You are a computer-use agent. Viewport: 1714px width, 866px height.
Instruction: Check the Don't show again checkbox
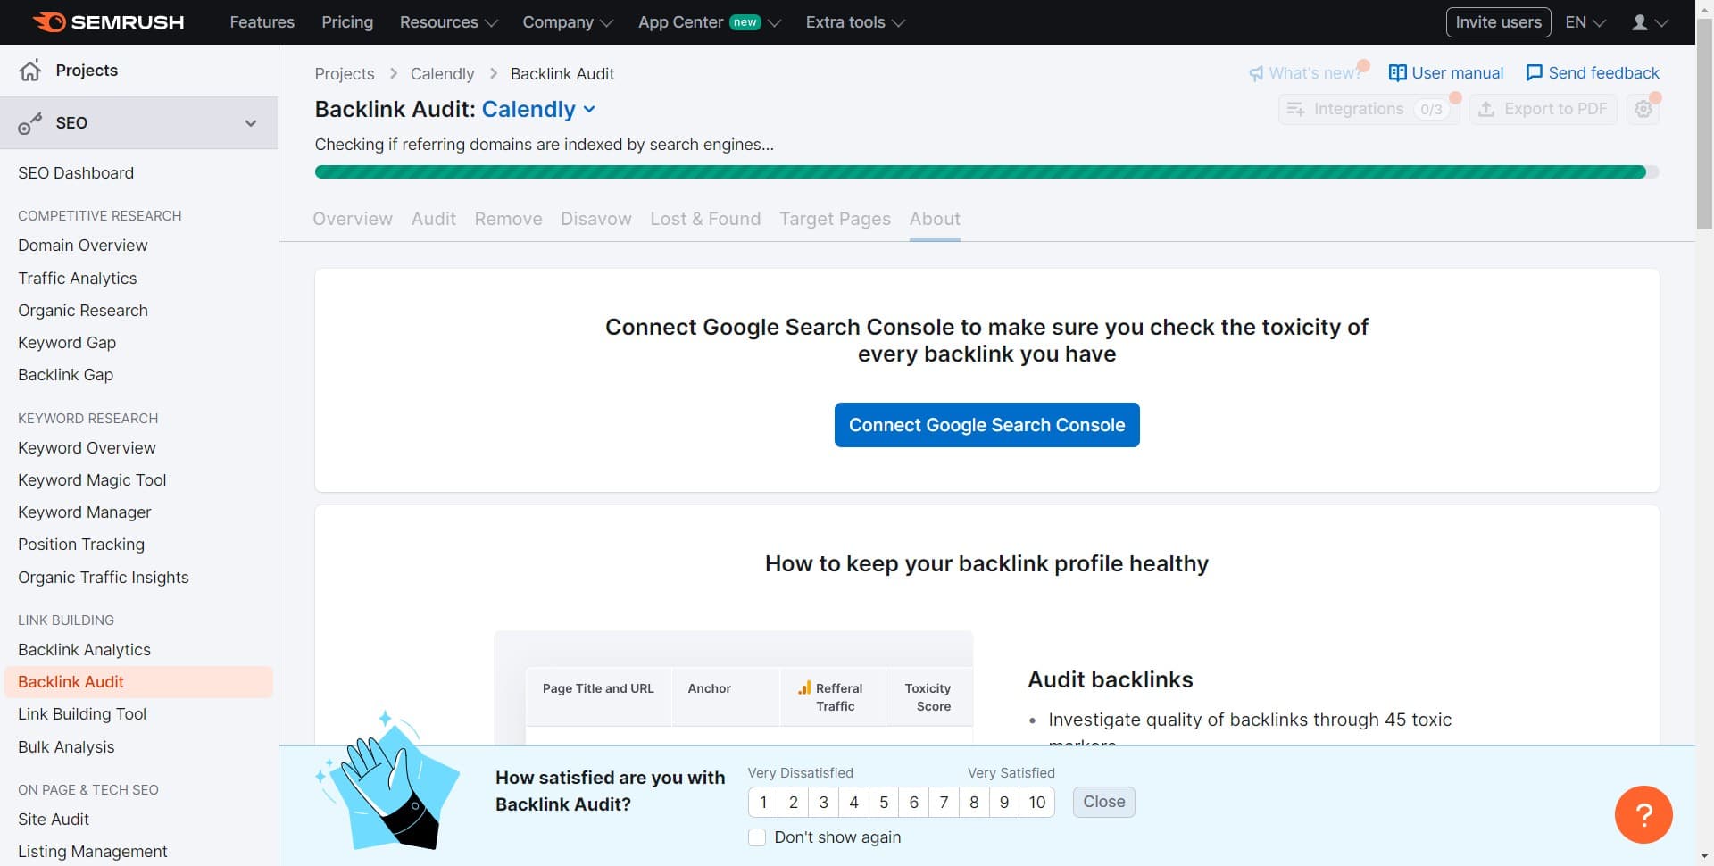tap(756, 837)
